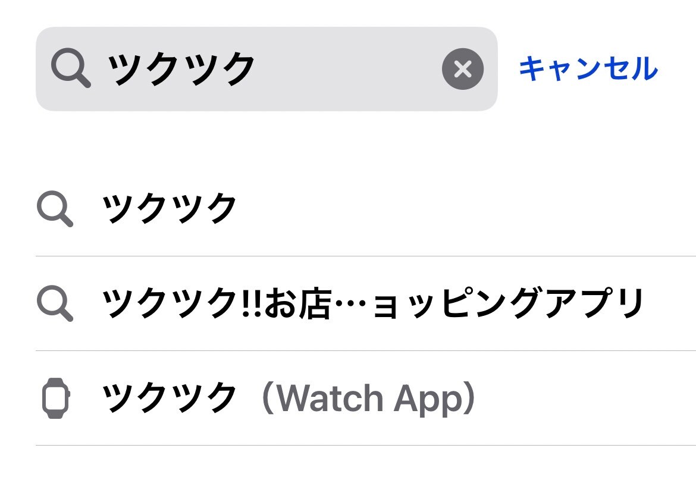The image size is (696, 492).
Task: Select bold ツクツク text in the Watch row
Action: tap(170, 398)
